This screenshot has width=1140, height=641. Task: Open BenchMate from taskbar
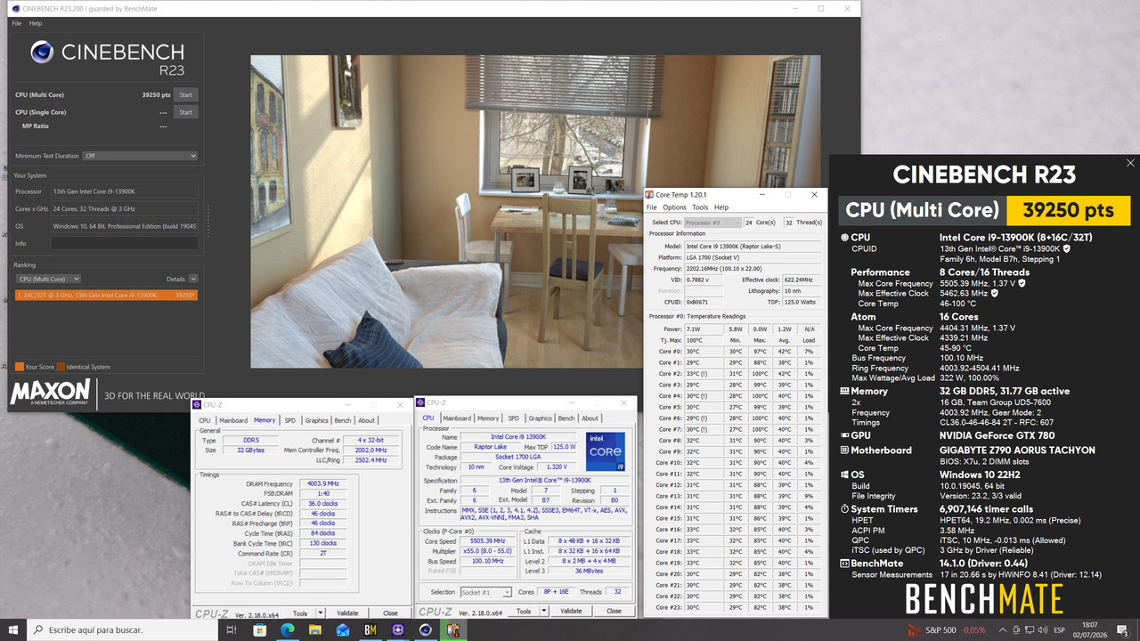(370, 629)
